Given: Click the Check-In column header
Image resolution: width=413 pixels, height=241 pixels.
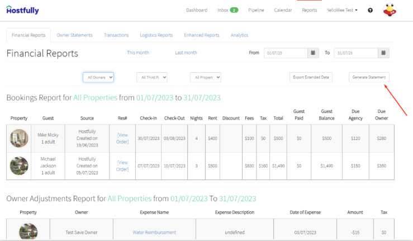Looking at the screenshot, I should pyautogui.click(x=148, y=118).
